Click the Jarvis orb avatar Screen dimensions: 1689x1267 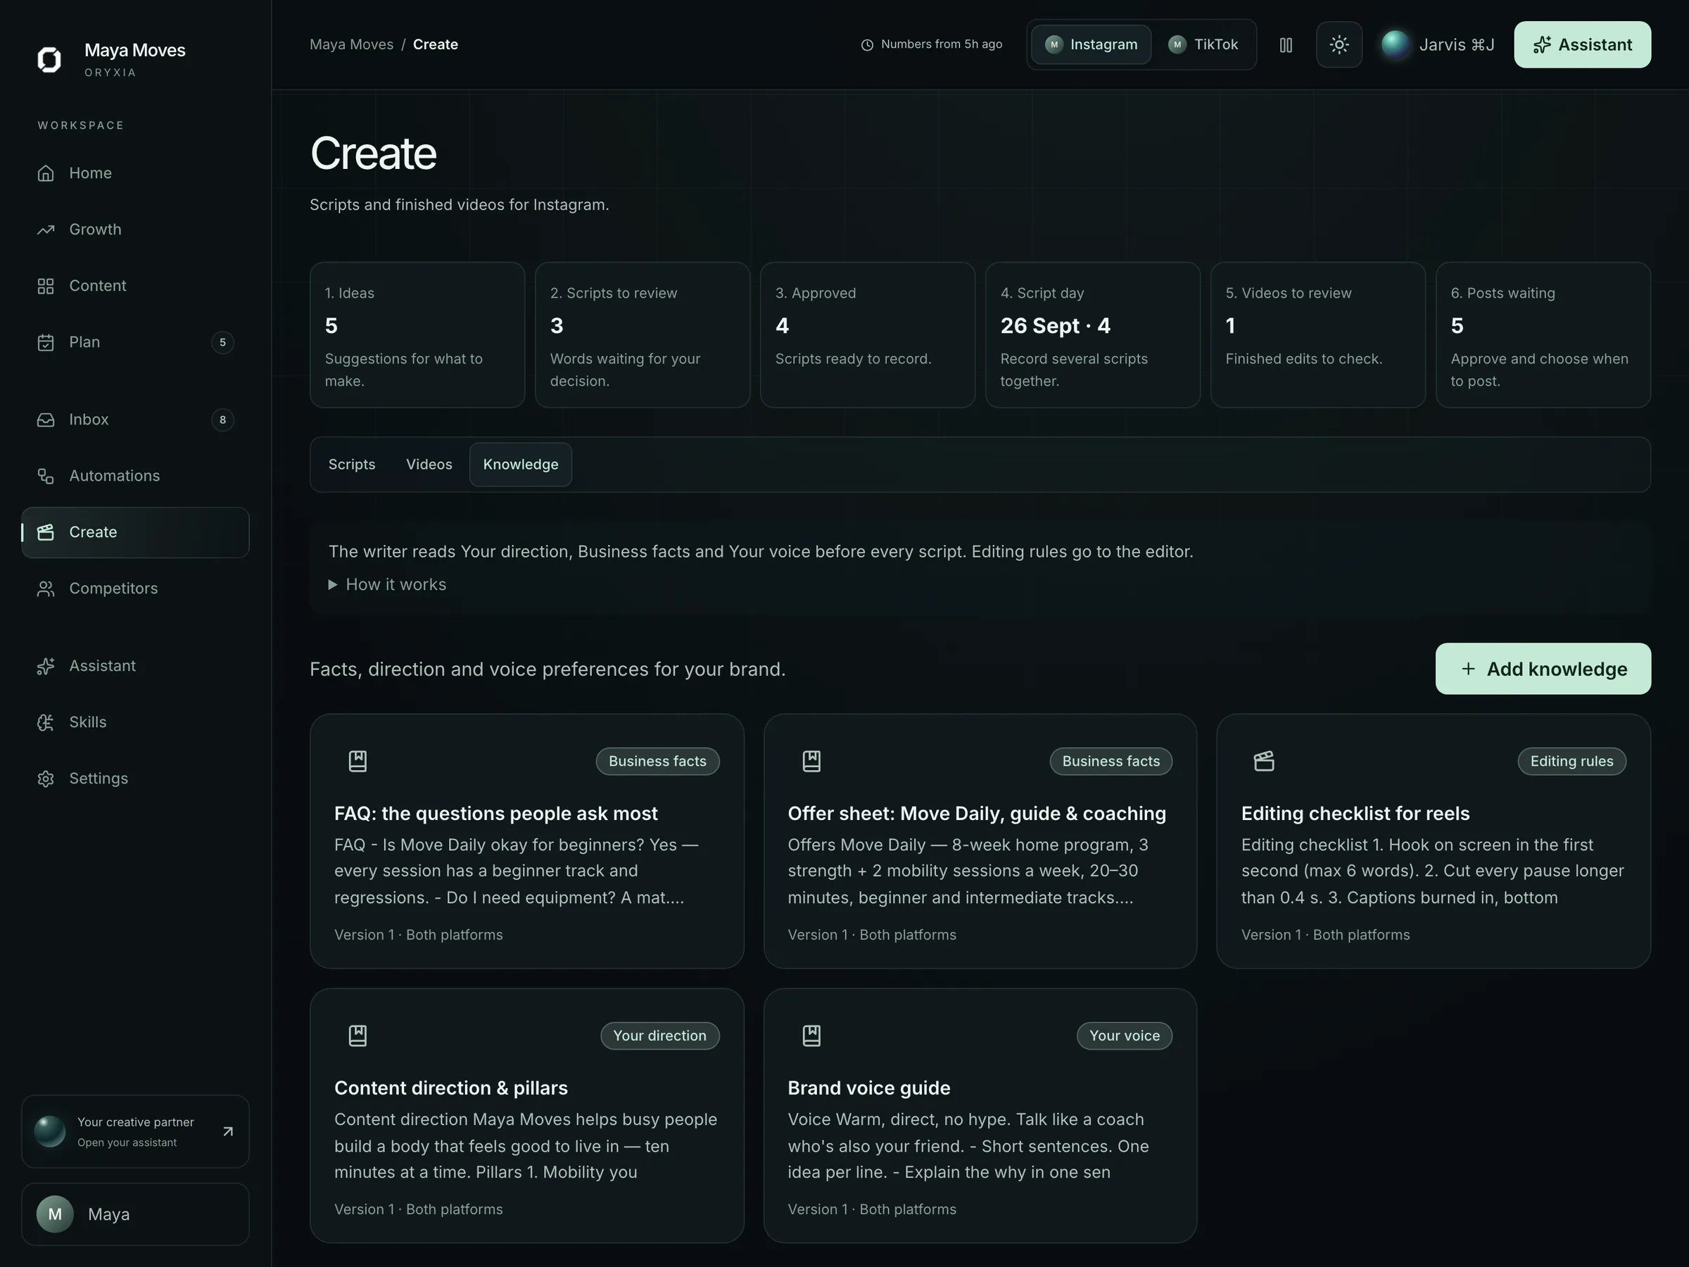[x=1395, y=44]
